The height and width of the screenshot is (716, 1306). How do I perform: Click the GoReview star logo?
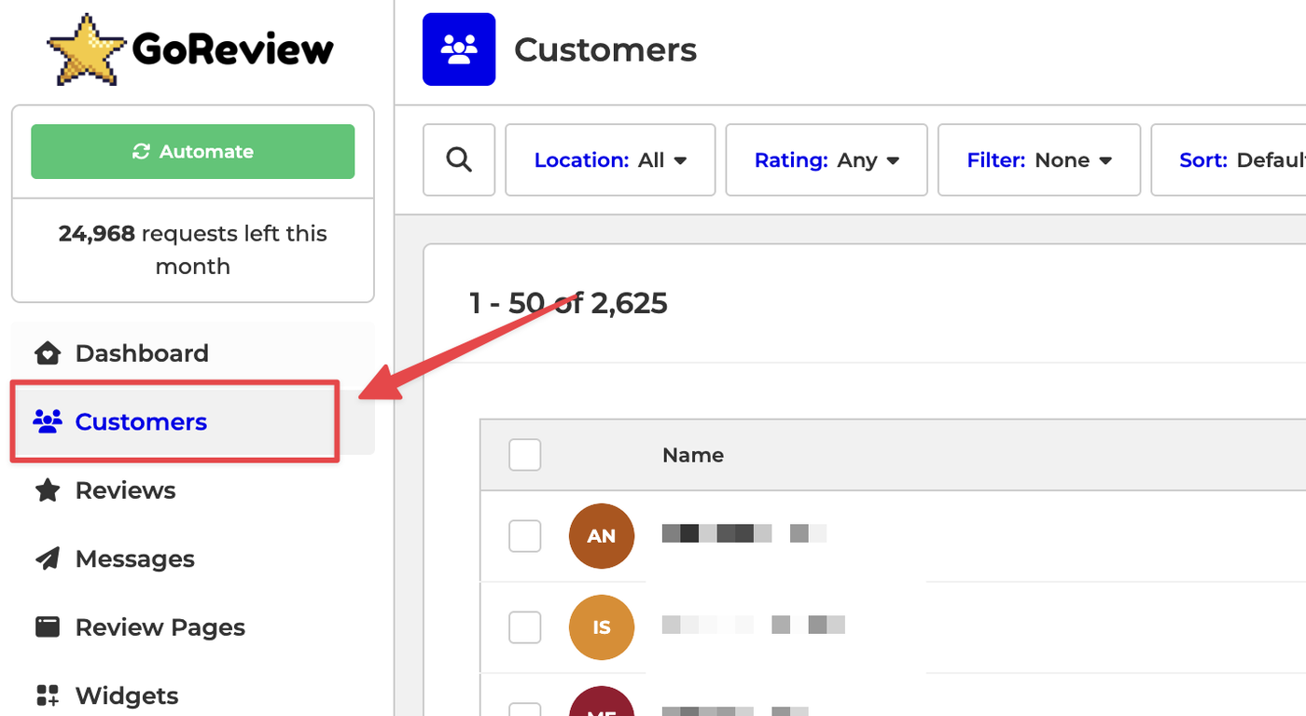tap(87, 49)
